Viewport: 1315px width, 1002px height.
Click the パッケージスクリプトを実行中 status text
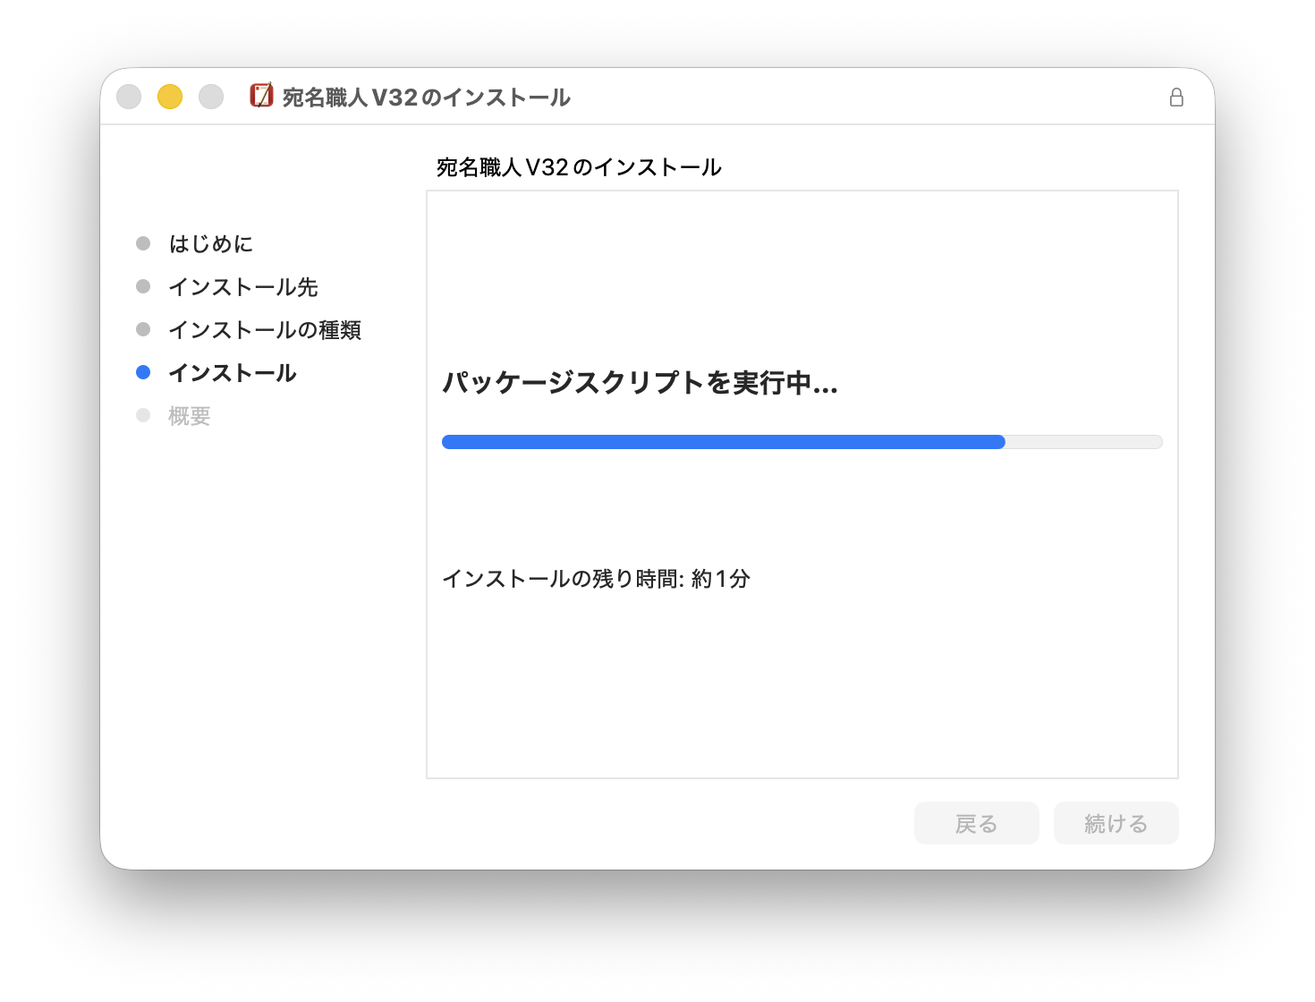point(640,383)
